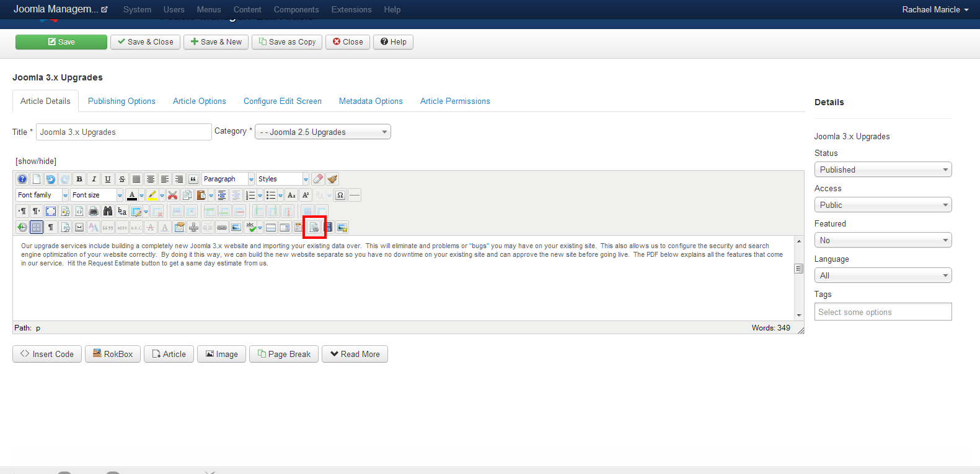Open the Font family dropdown
The width and height of the screenshot is (980, 474).
pos(42,195)
